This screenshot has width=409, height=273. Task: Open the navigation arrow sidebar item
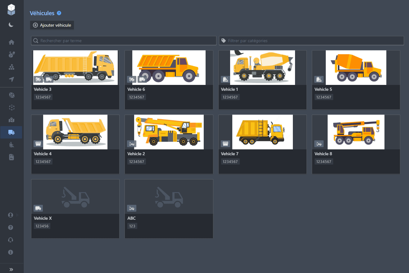click(x=11, y=80)
